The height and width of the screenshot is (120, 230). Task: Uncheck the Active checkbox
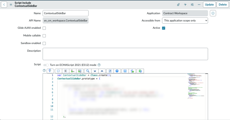tap(164, 28)
